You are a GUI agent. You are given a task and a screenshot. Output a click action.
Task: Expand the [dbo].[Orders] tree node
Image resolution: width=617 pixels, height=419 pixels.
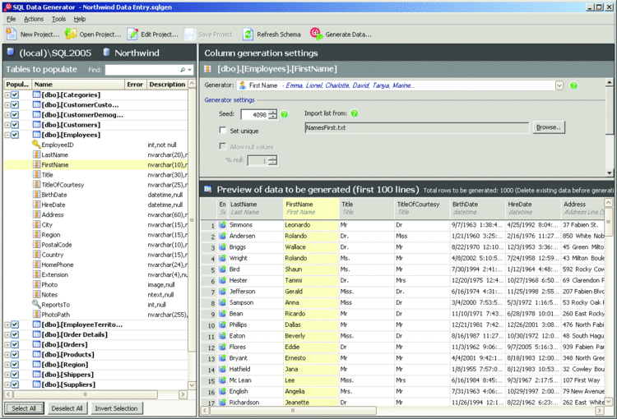click(7, 345)
